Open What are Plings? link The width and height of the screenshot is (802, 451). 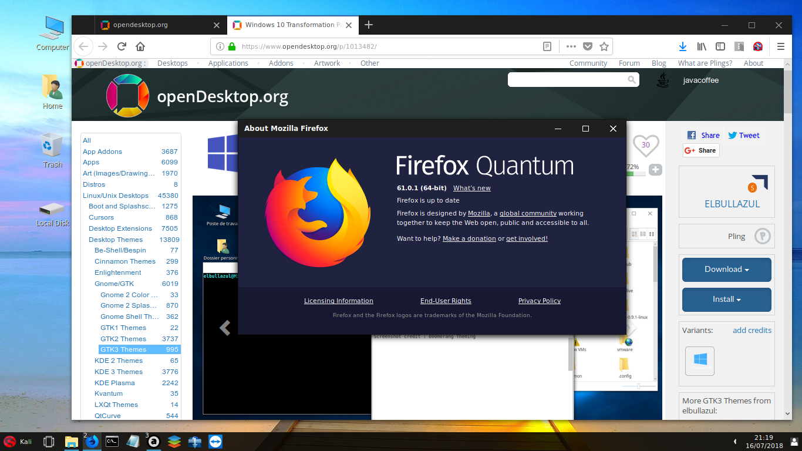click(x=705, y=63)
